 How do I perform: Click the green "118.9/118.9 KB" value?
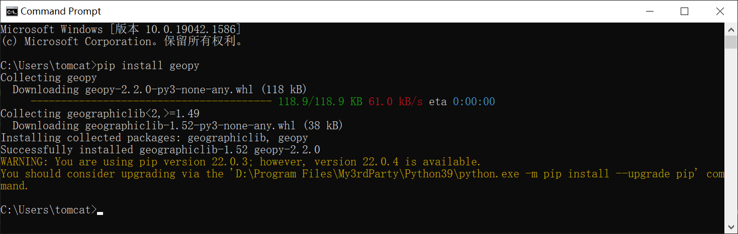click(320, 102)
